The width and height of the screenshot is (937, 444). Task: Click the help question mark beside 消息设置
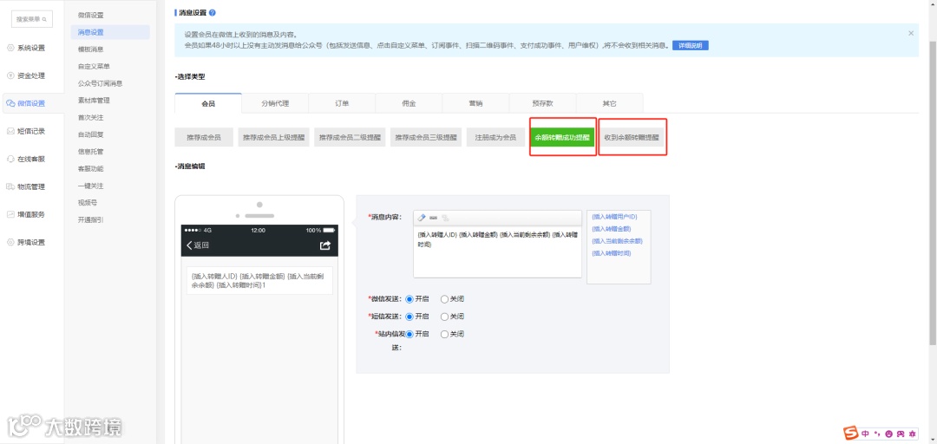(x=213, y=12)
